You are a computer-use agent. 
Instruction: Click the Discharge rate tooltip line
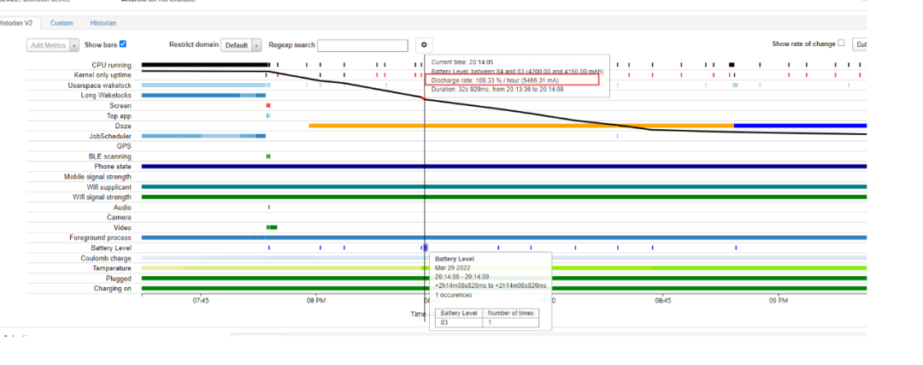(x=495, y=80)
